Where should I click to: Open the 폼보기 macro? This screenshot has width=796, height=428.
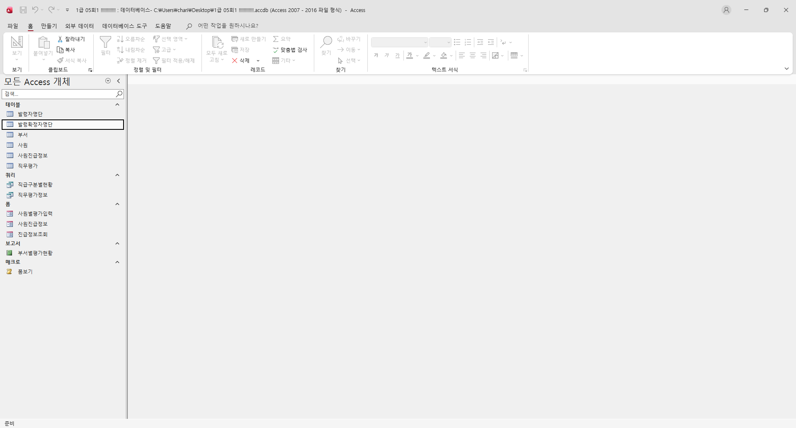(x=25, y=272)
